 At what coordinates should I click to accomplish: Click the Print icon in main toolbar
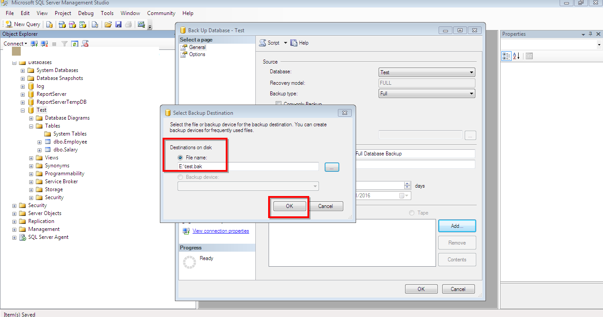pyautogui.click(x=129, y=24)
